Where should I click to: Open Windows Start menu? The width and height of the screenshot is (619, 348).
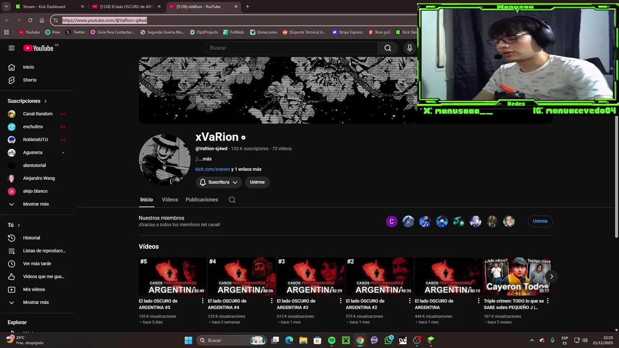(189, 340)
